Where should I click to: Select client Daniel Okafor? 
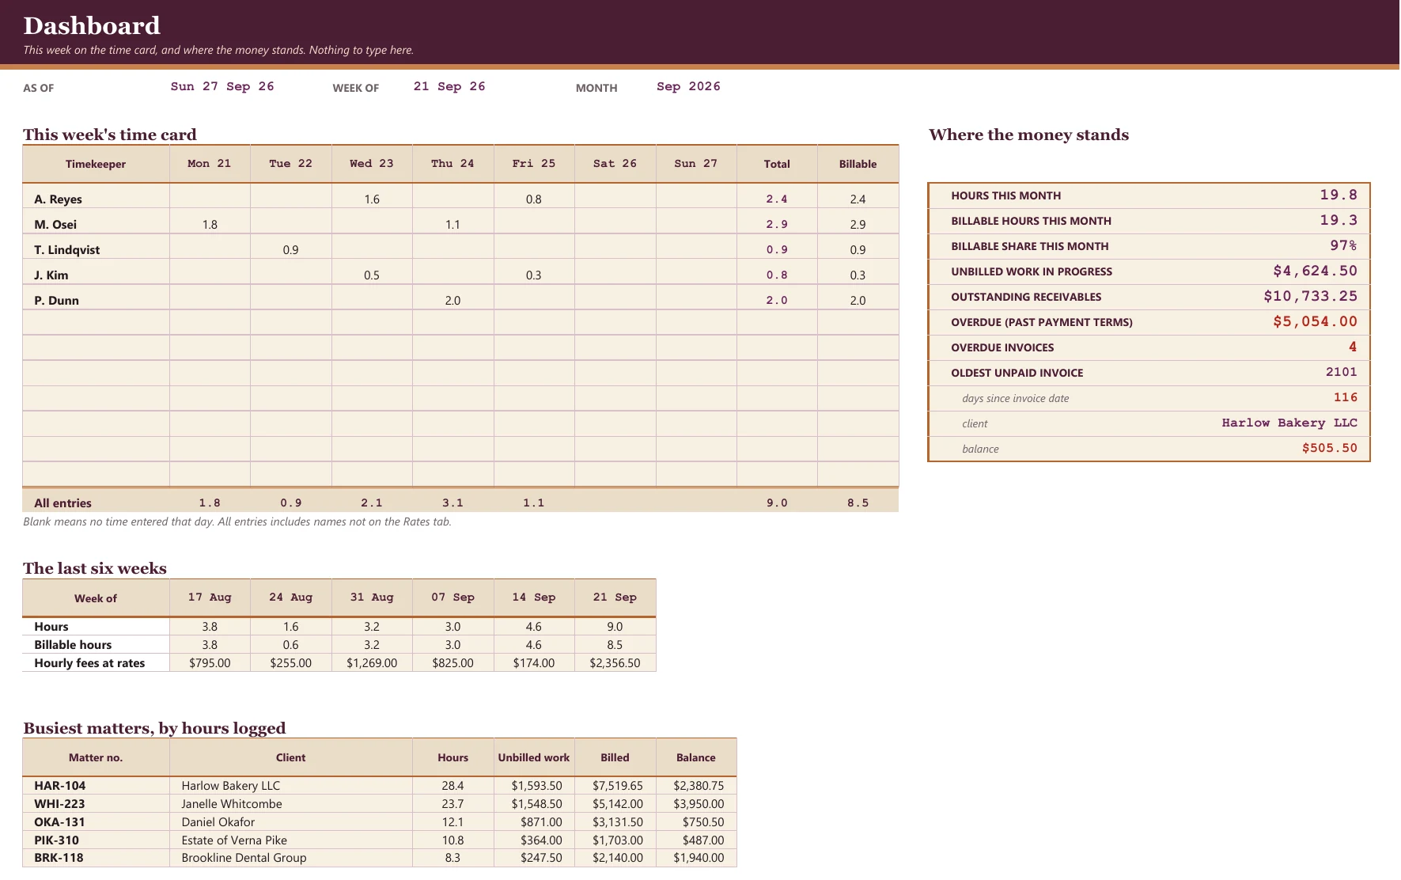click(x=218, y=822)
